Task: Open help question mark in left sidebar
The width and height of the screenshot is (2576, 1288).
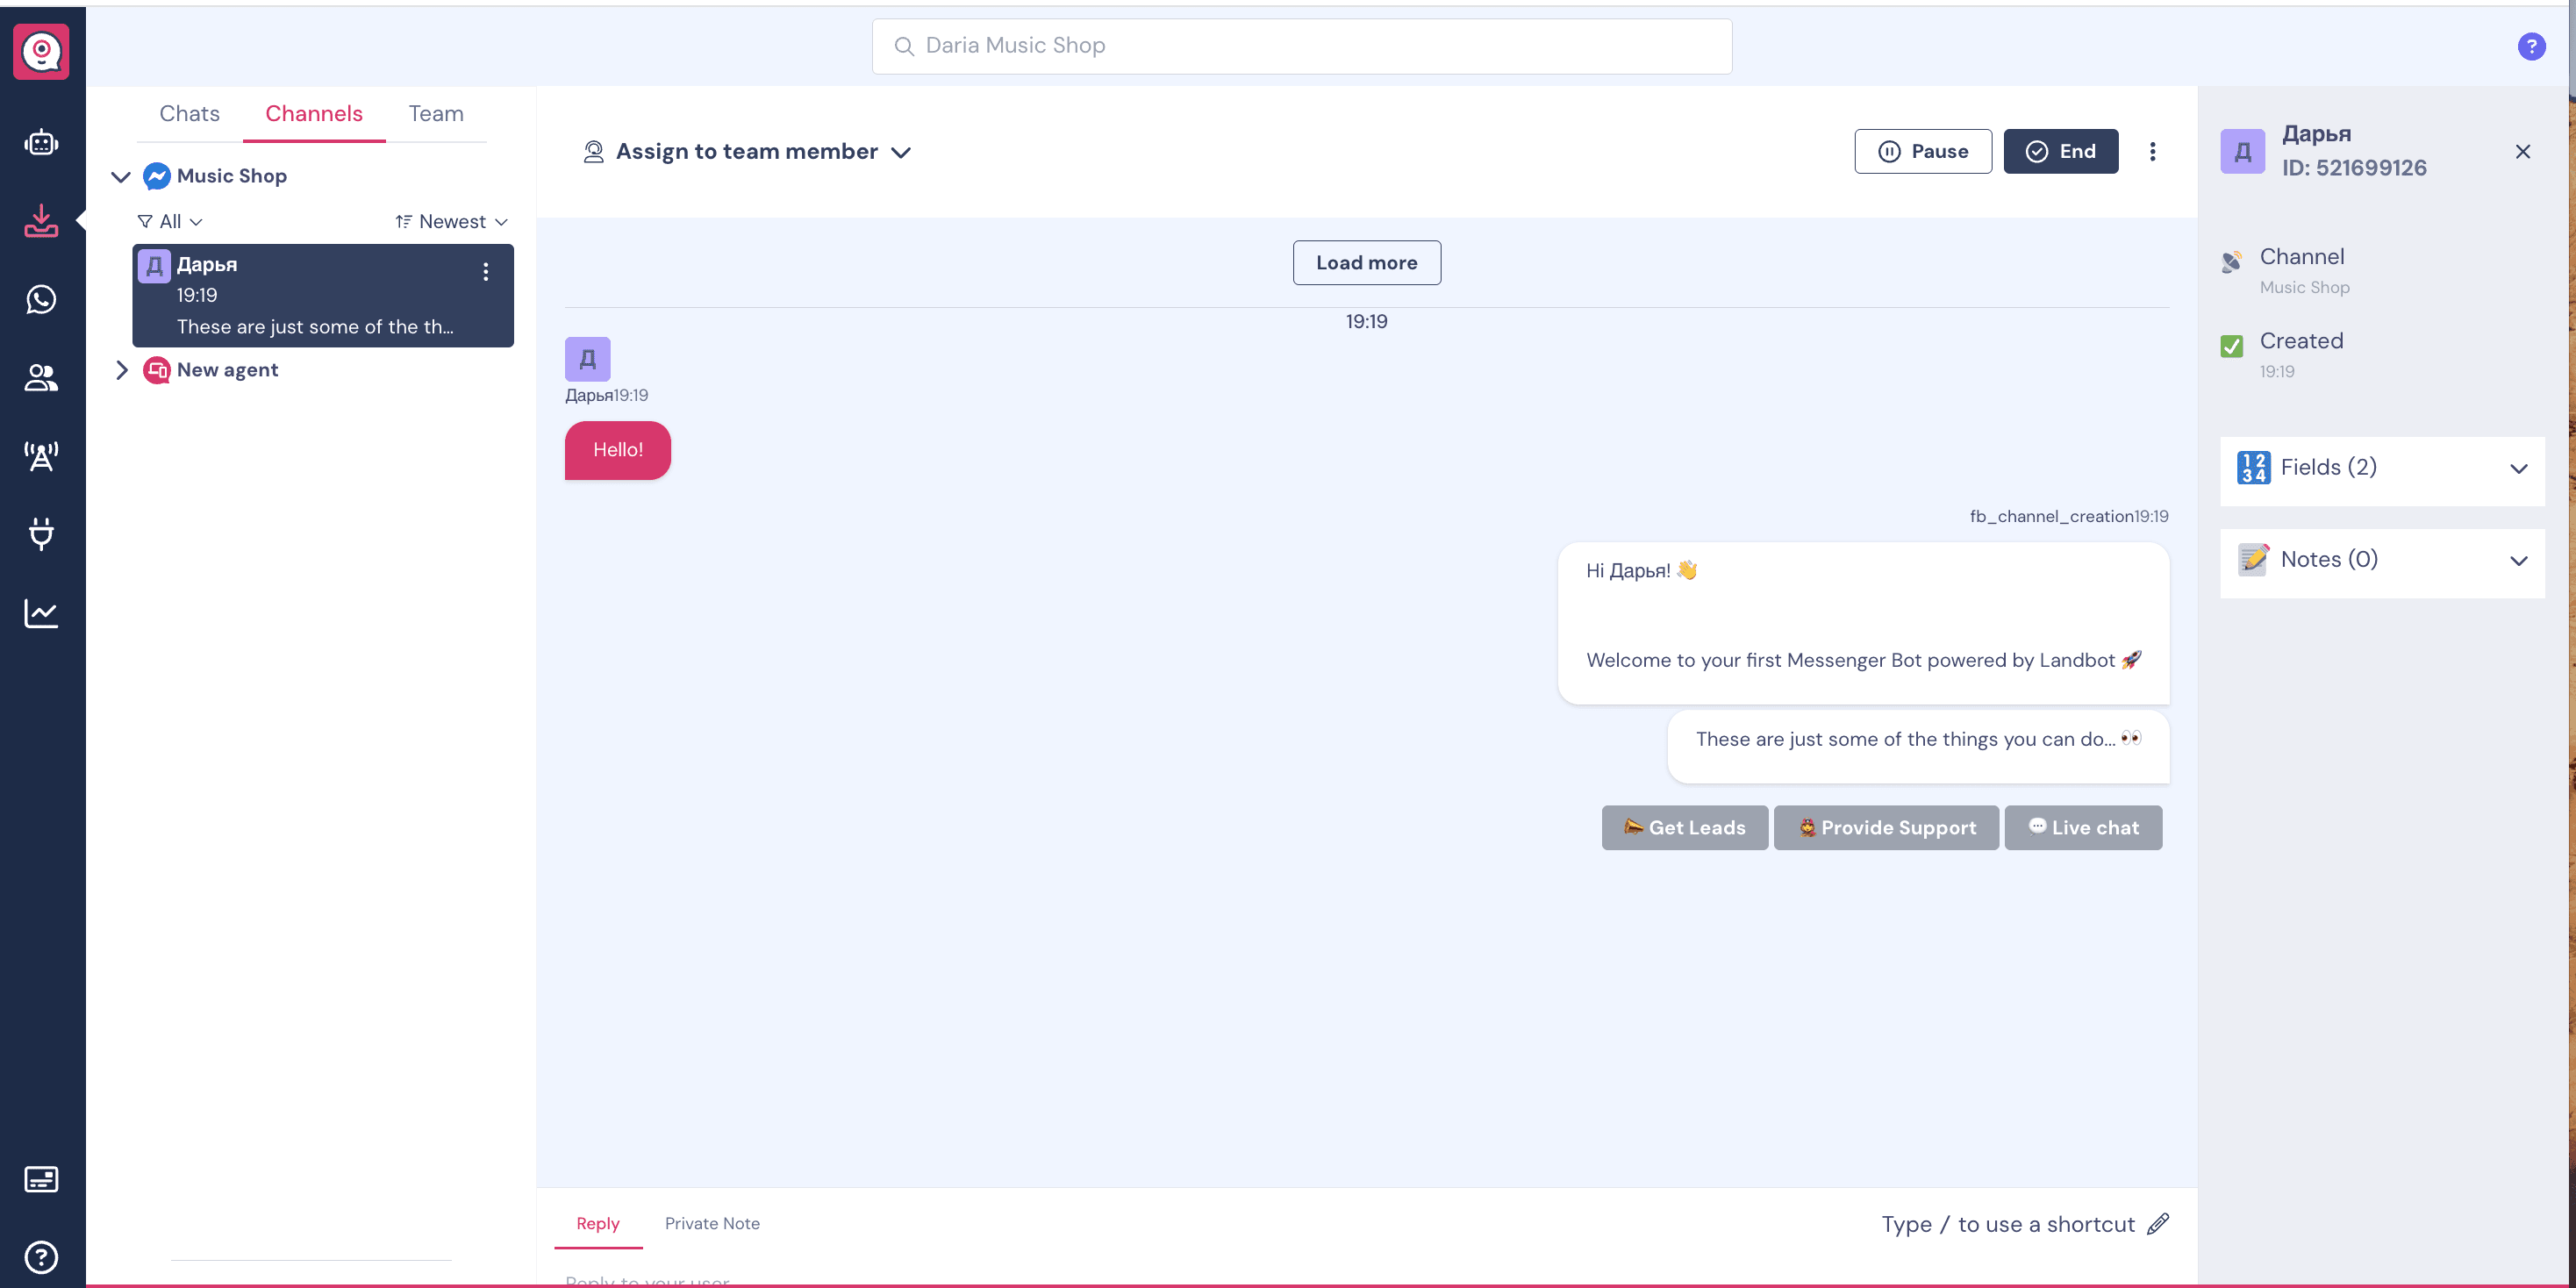Action: tap(41, 1257)
